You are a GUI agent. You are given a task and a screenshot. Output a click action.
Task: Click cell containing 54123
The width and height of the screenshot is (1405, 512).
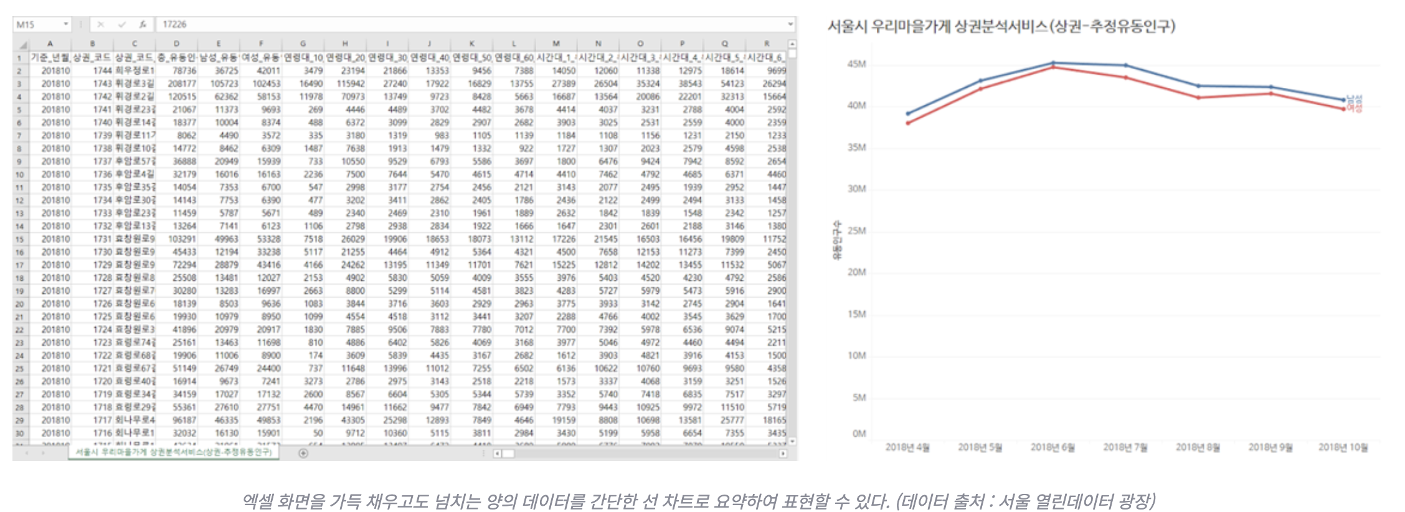point(725,84)
